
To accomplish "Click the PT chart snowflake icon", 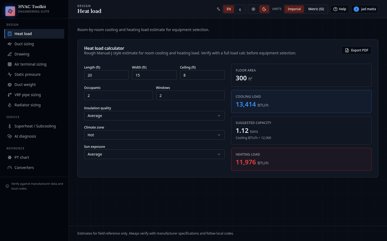I will (x=10, y=157).
